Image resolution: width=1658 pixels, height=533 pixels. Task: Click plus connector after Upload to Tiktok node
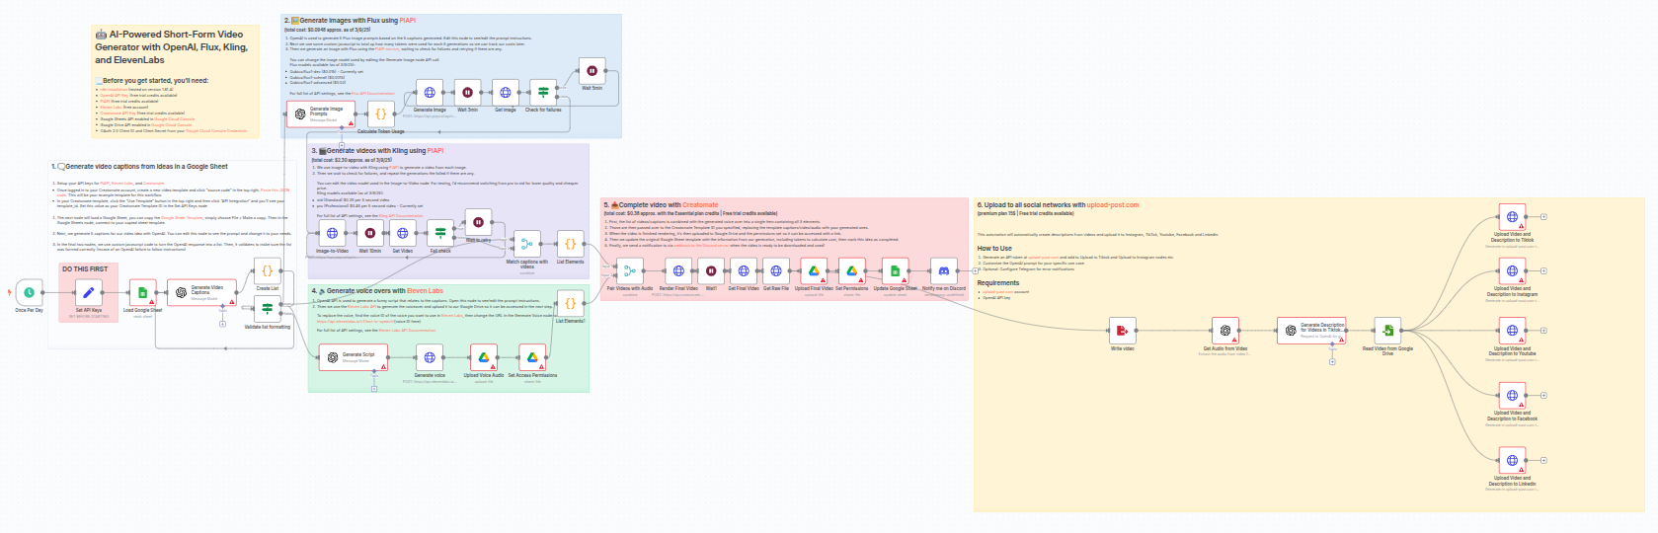point(1543,216)
